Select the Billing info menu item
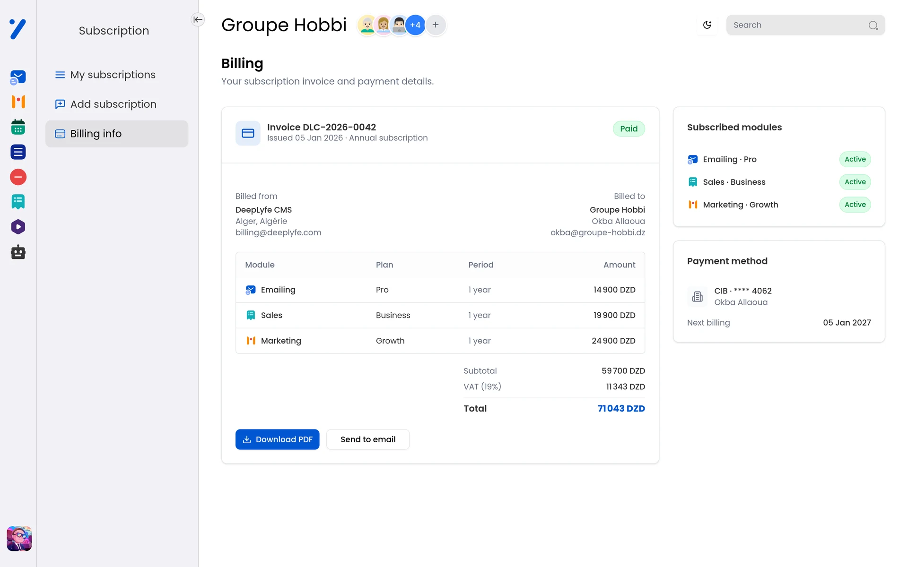Screen dimensions: 908x567 click(117, 134)
